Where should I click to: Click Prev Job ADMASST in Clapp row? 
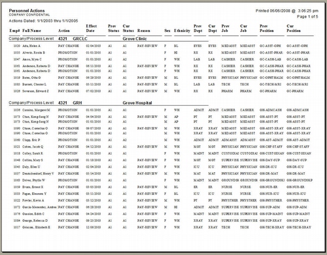[x=229, y=140]
